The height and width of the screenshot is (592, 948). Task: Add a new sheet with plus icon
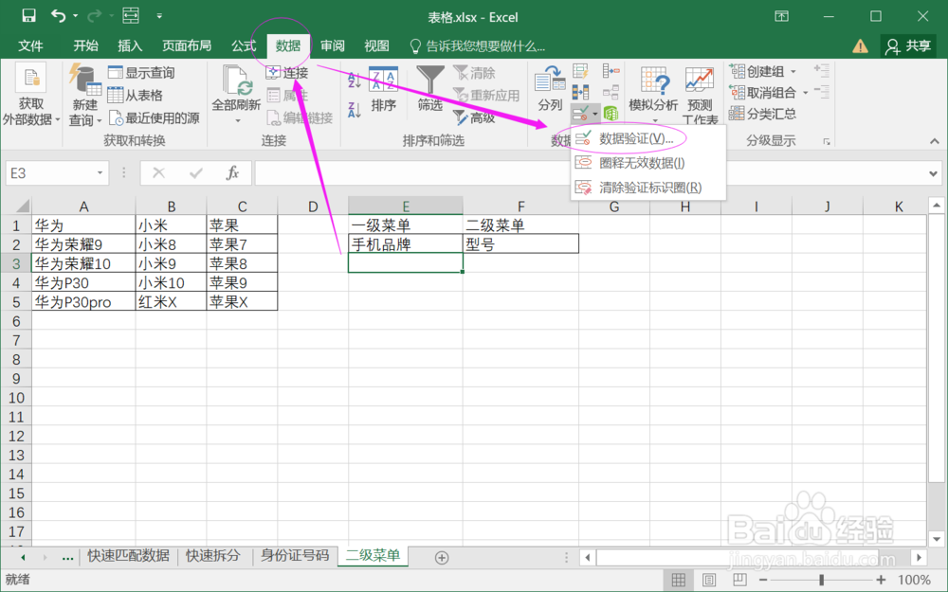click(x=442, y=558)
